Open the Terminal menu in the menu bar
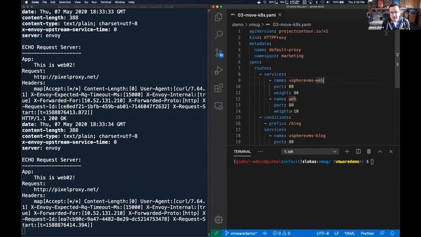This screenshot has width=421, height=237. pyautogui.click(x=105, y=2)
